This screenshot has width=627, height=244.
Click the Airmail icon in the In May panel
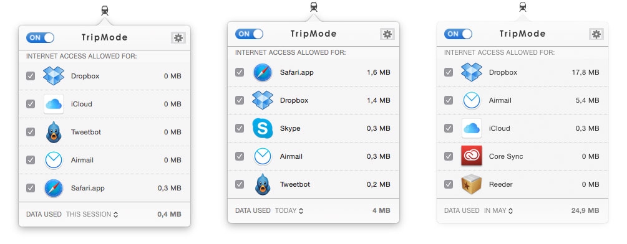click(x=472, y=100)
